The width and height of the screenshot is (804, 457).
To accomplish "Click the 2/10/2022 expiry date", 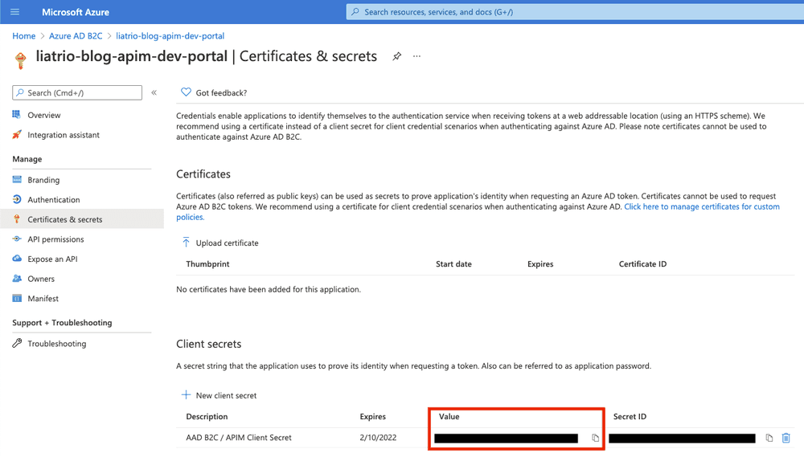I will (x=378, y=438).
